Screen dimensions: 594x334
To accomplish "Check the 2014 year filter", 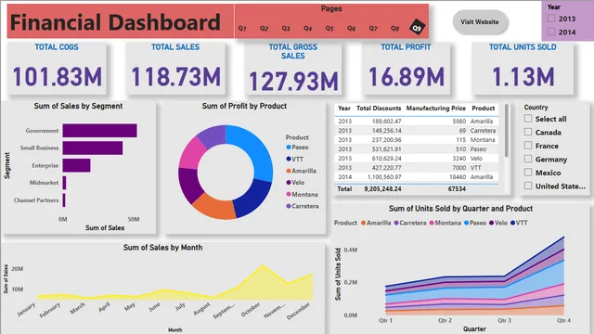I will [551, 32].
